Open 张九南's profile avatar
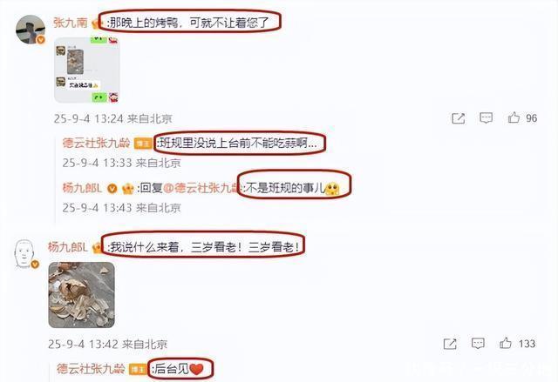The height and width of the screenshot is (382, 558). point(31,30)
